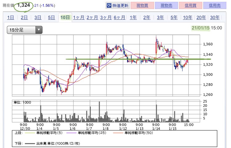Click the 信用売 button
Viewport: 231px width, 148px height.
click(x=215, y=6)
